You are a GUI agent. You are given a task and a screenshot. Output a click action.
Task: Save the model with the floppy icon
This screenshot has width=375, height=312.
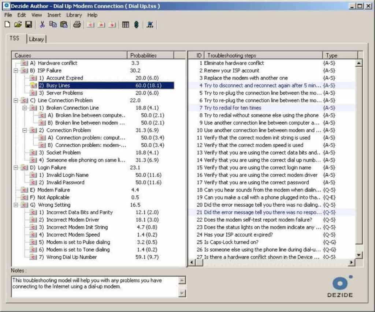click(29, 25)
